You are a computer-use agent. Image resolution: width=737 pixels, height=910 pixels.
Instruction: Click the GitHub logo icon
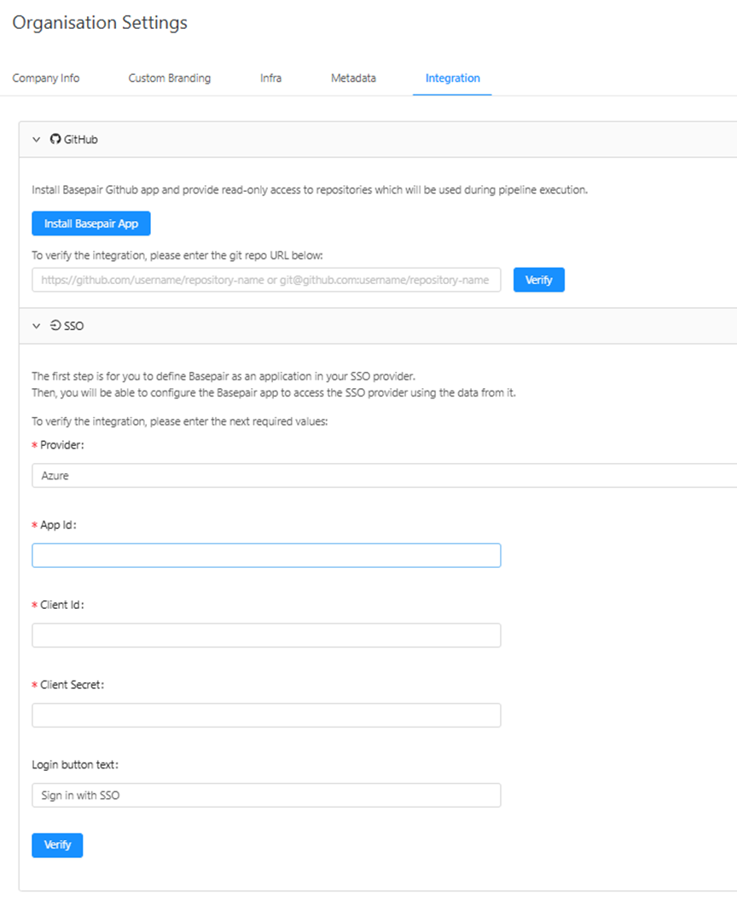(55, 139)
